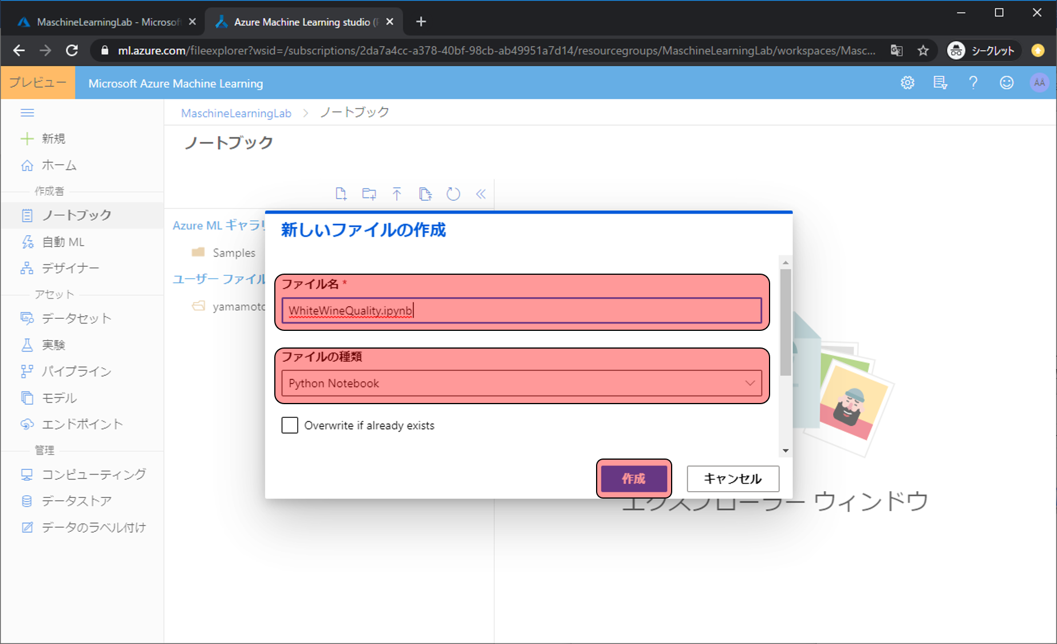Screen dimensions: 1057x644
Task: Open the help question mark icon
Action: (x=973, y=83)
